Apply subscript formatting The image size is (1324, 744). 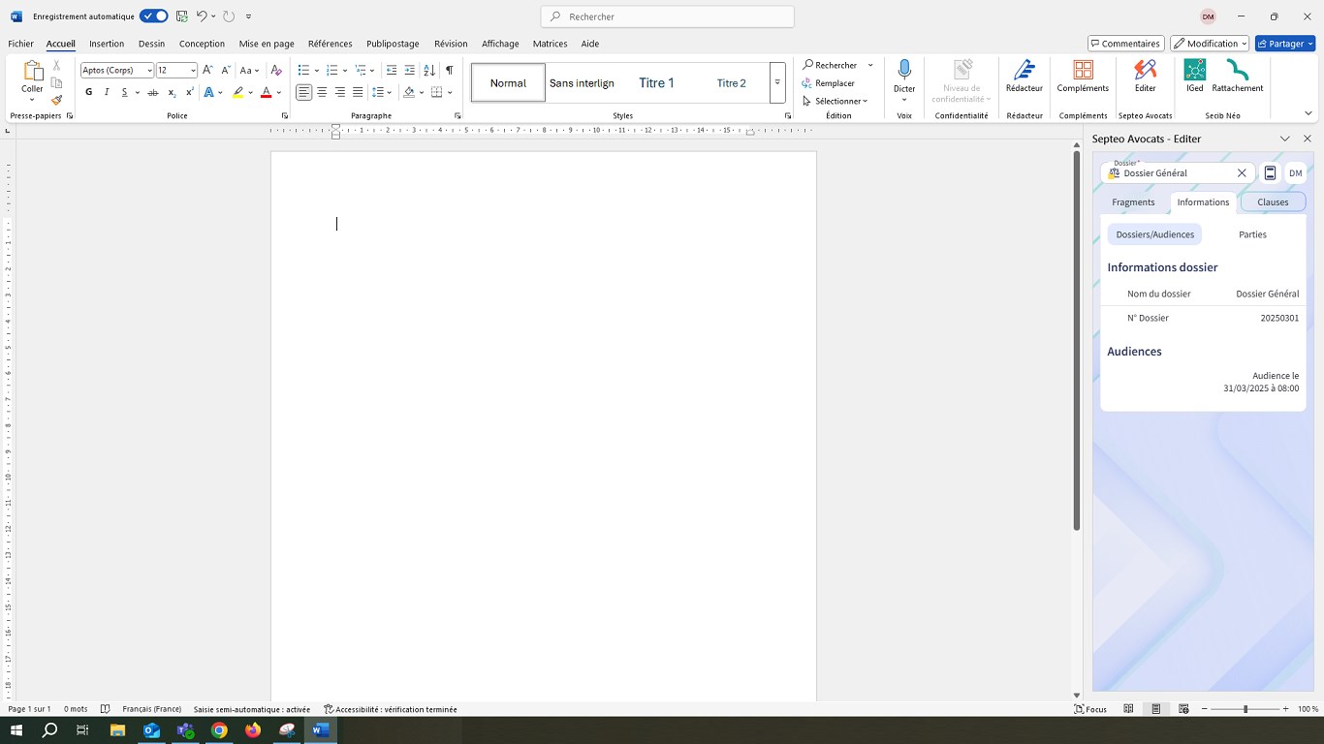172,92
